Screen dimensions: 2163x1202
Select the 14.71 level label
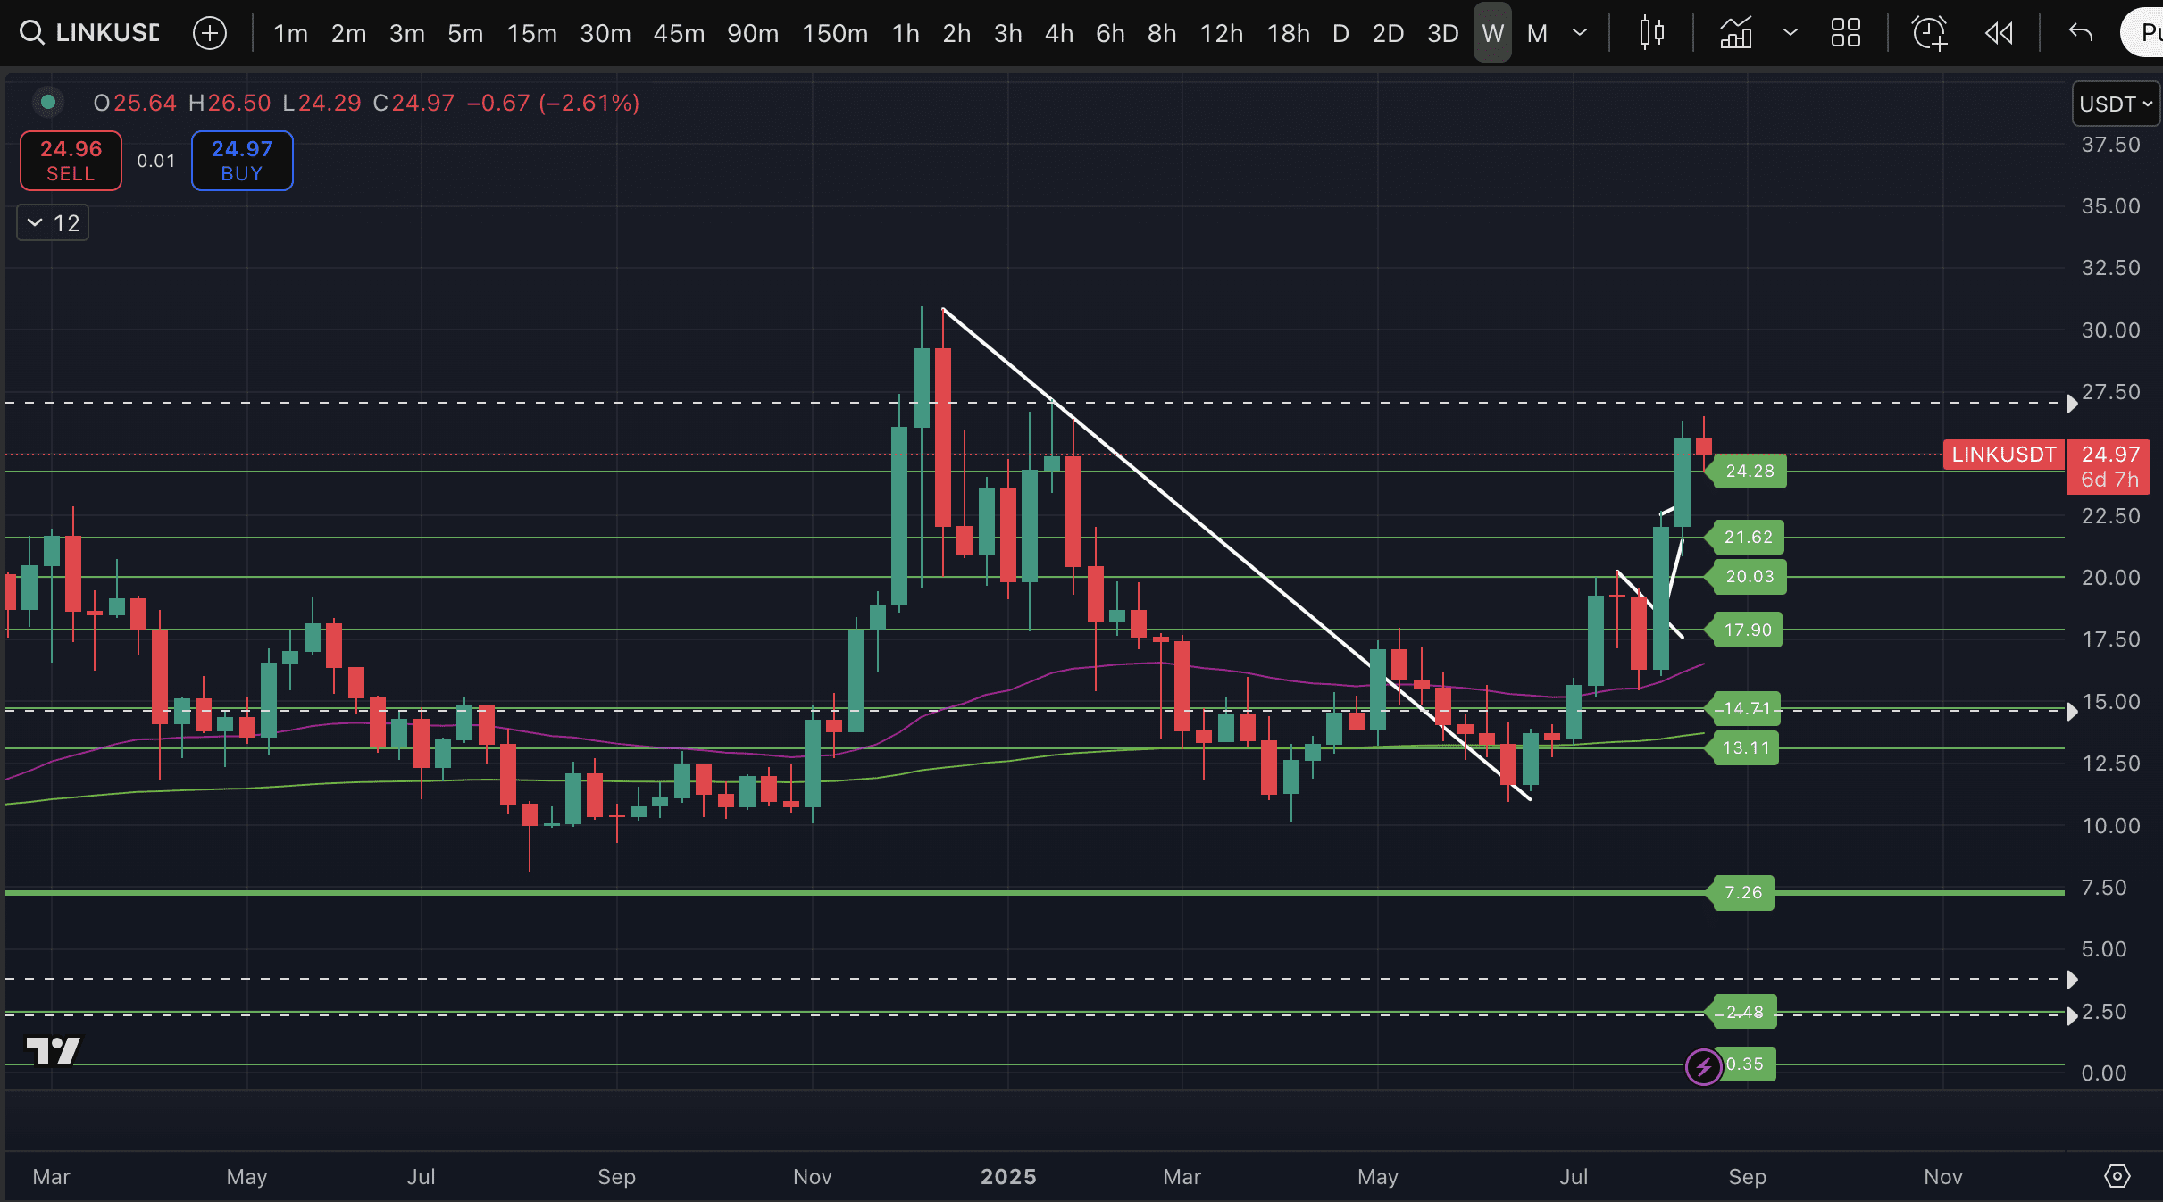tap(1745, 708)
